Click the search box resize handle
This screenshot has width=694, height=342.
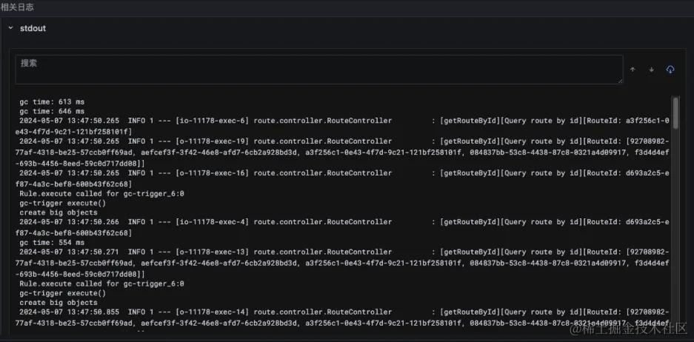click(620, 81)
